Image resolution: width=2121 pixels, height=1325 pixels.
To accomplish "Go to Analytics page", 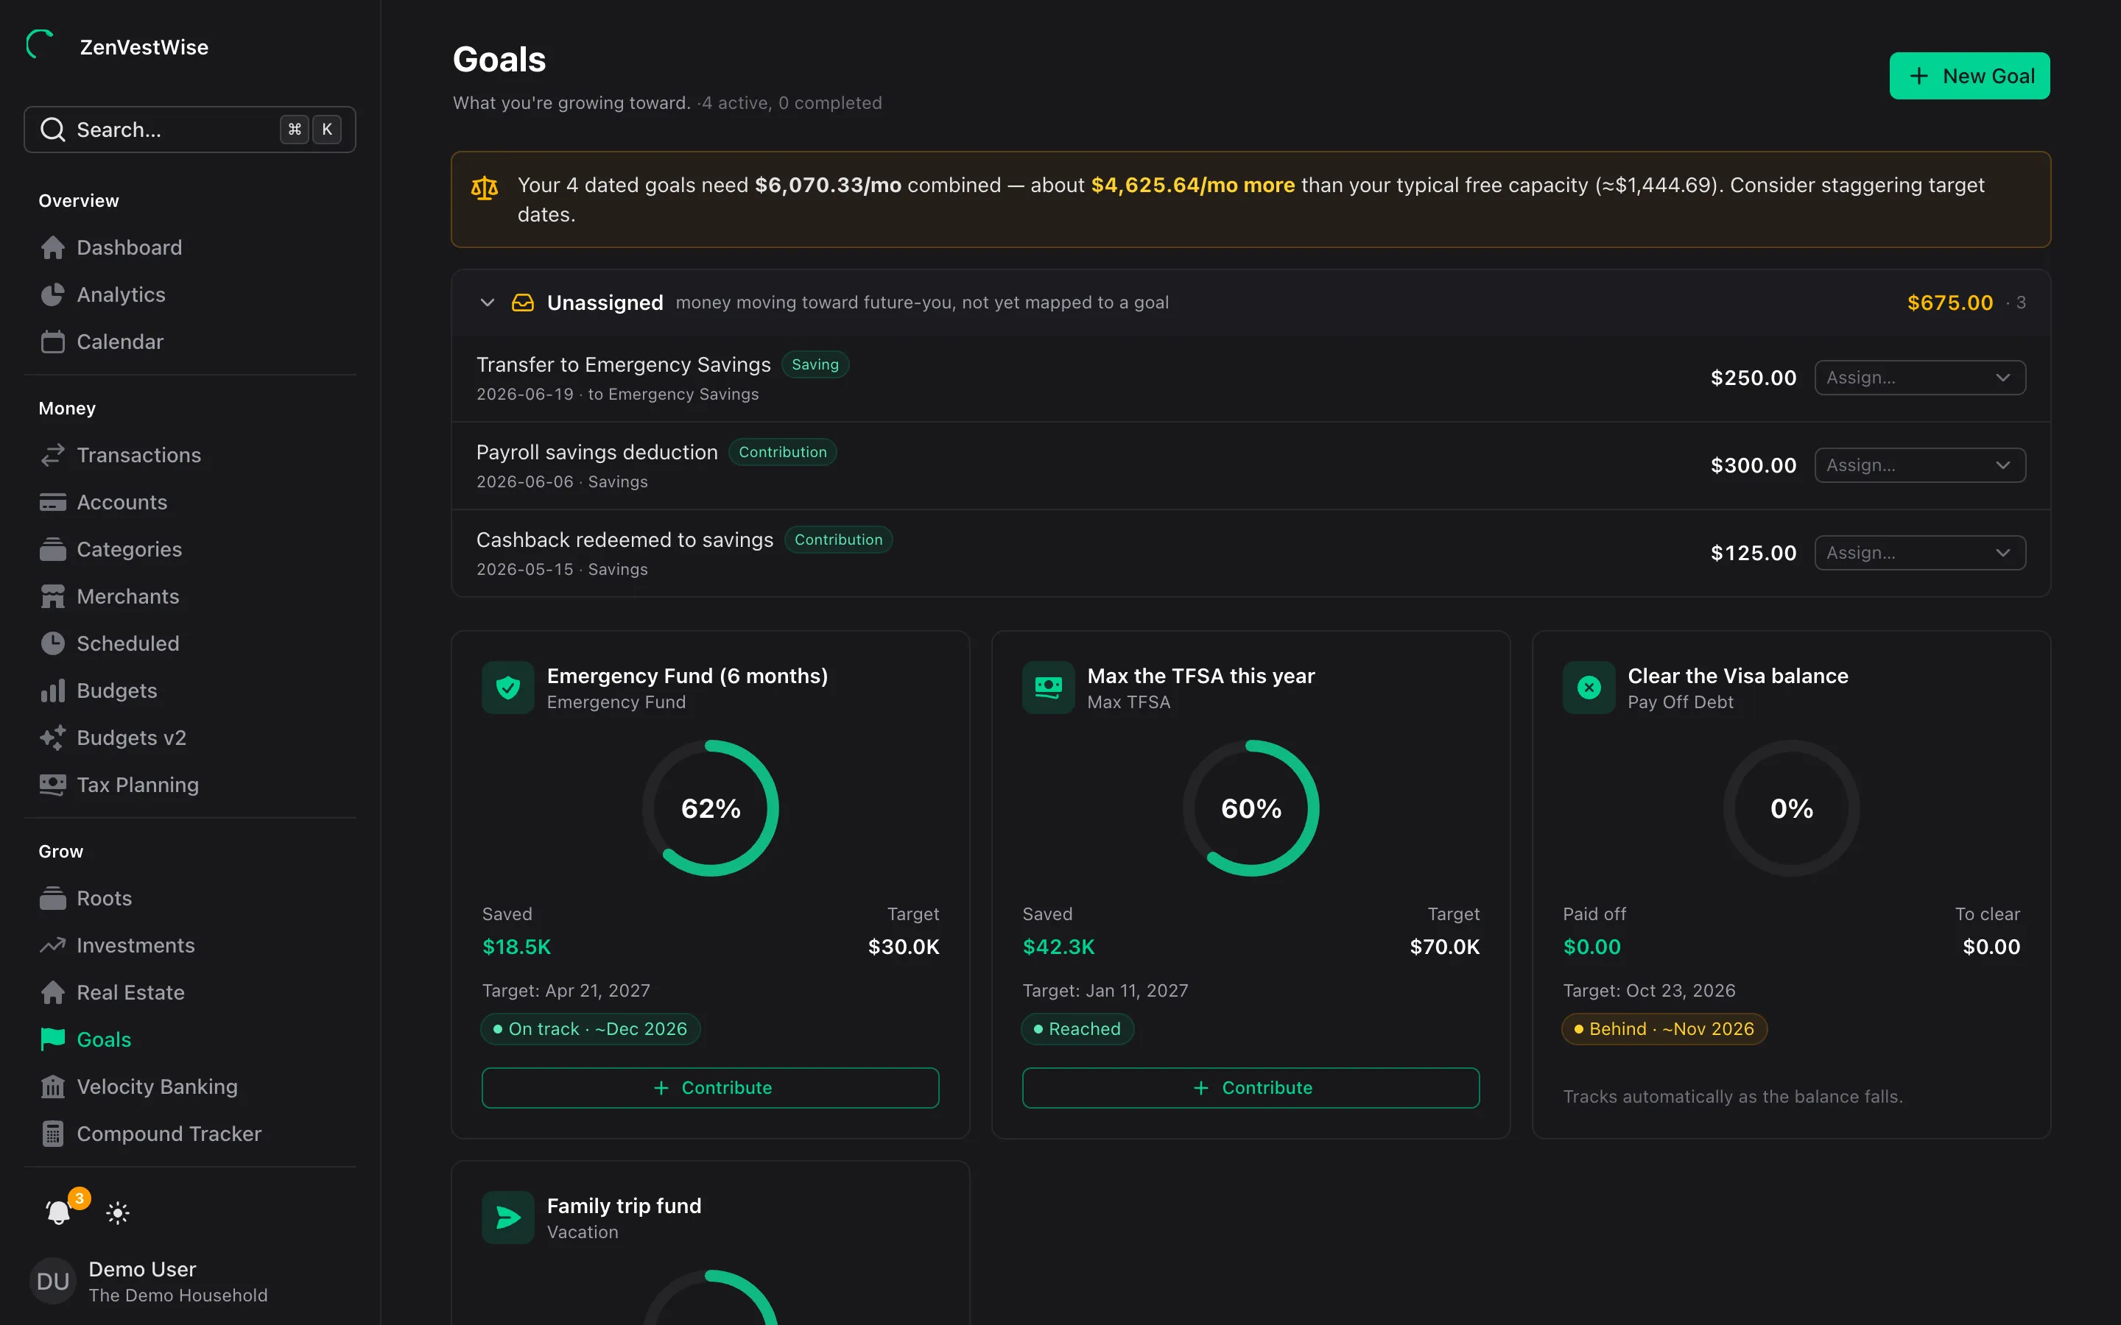I will click(x=189, y=295).
